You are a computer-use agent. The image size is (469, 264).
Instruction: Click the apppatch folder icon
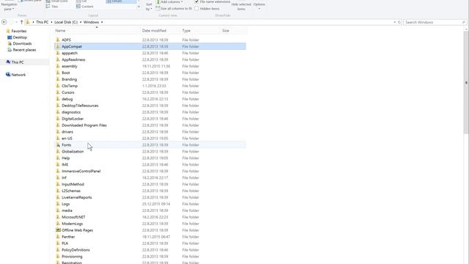58,53
